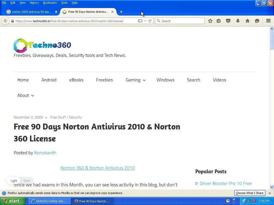Click the padlock site security icon

(x=12, y=21)
